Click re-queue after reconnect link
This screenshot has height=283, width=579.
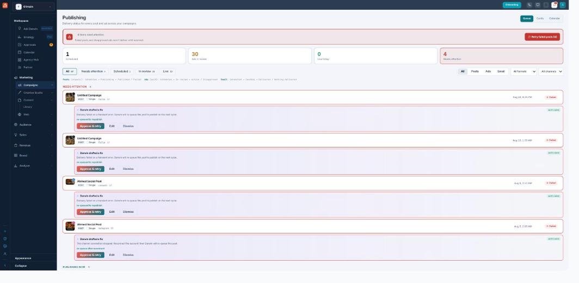[x=90, y=248]
